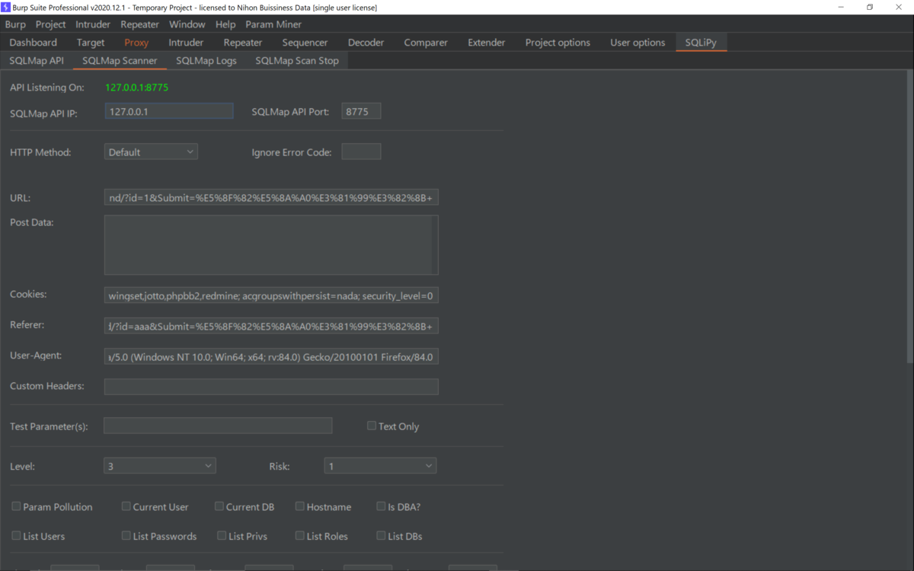Check the List Passwords option
The height and width of the screenshot is (571, 914).
click(126, 536)
